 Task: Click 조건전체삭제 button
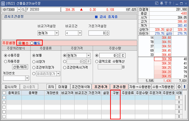point(81,87)
